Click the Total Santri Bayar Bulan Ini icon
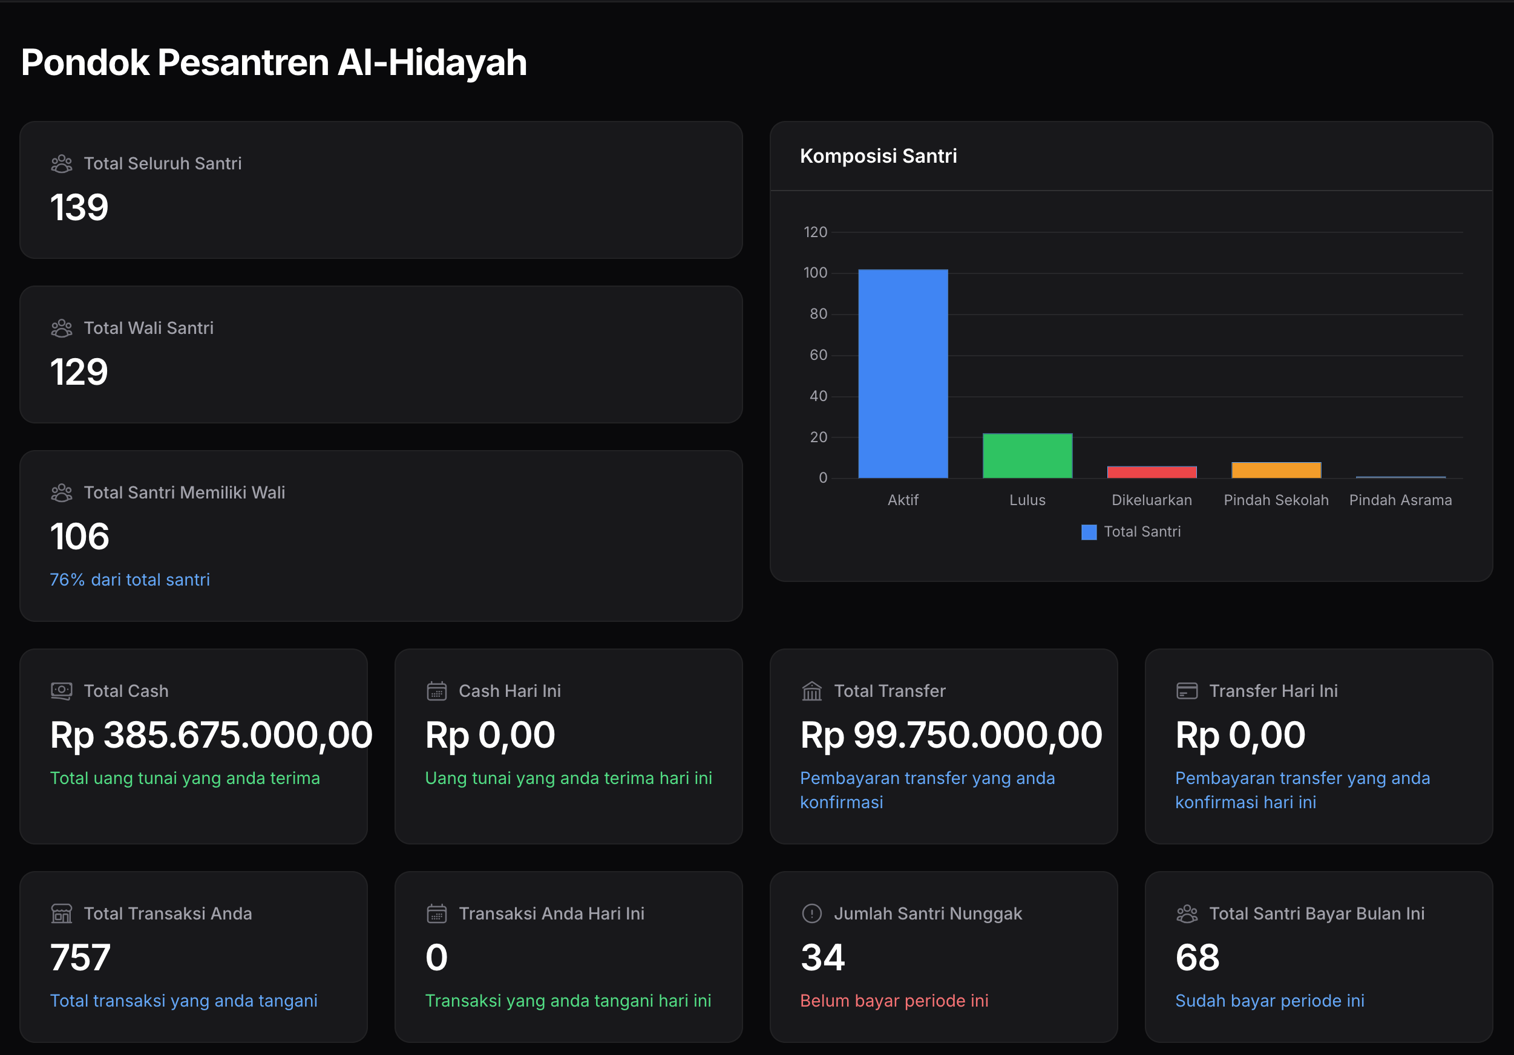The image size is (1514, 1055). coord(1187,913)
